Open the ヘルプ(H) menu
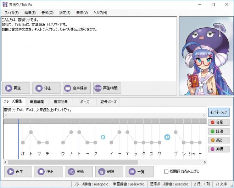234x188 pixels. (100, 13)
